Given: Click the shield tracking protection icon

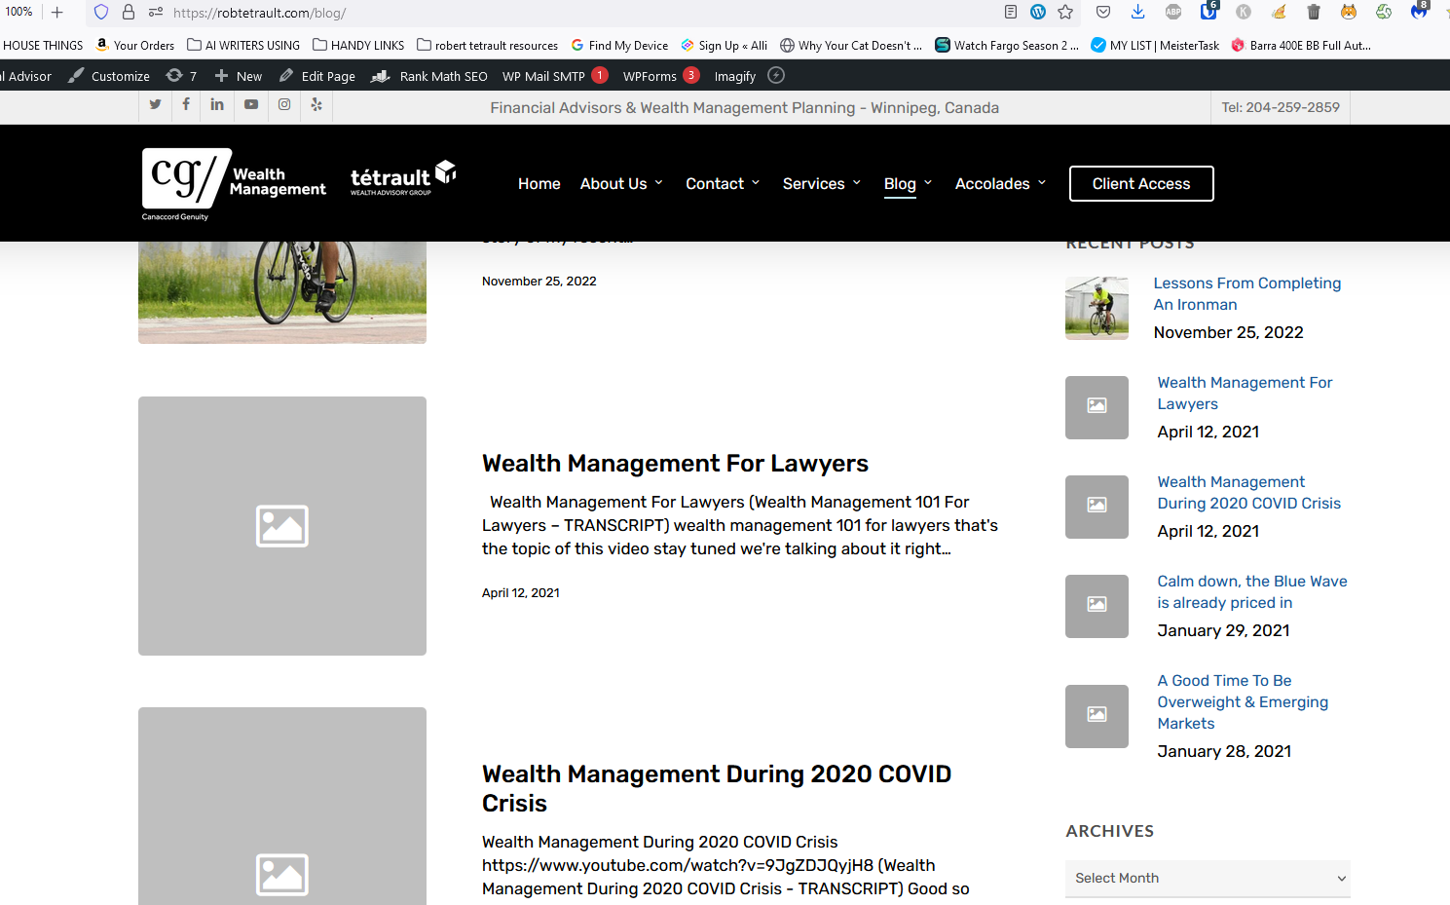Looking at the screenshot, I should [x=101, y=13].
